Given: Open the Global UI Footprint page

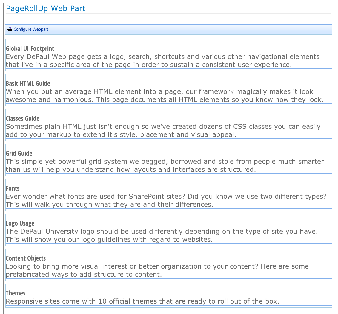Looking at the screenshot, I should point(30,48).
